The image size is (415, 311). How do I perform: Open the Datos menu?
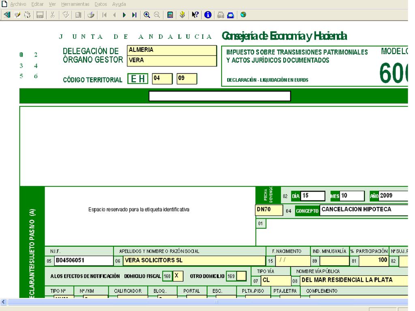click(x=101, y=4)
